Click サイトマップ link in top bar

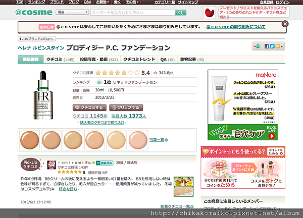(x=188, y=2)
